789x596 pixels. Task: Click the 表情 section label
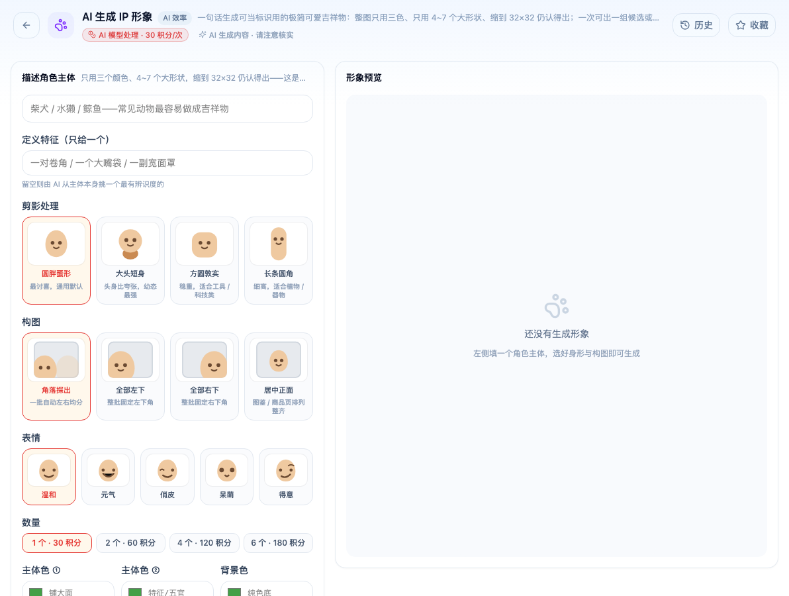[x=31, y=438]
